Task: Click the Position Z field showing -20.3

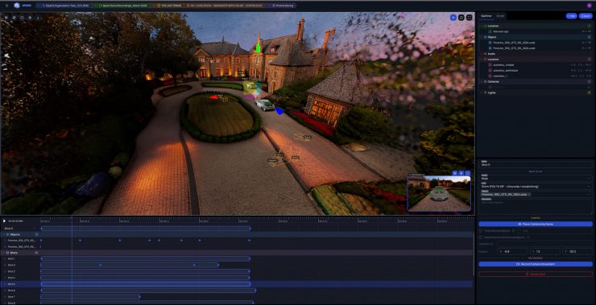Action: [x=577, y=251]
